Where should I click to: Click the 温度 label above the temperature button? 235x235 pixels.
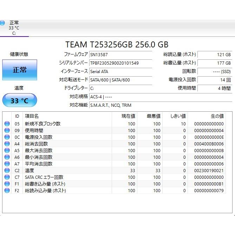coord(19,88)
